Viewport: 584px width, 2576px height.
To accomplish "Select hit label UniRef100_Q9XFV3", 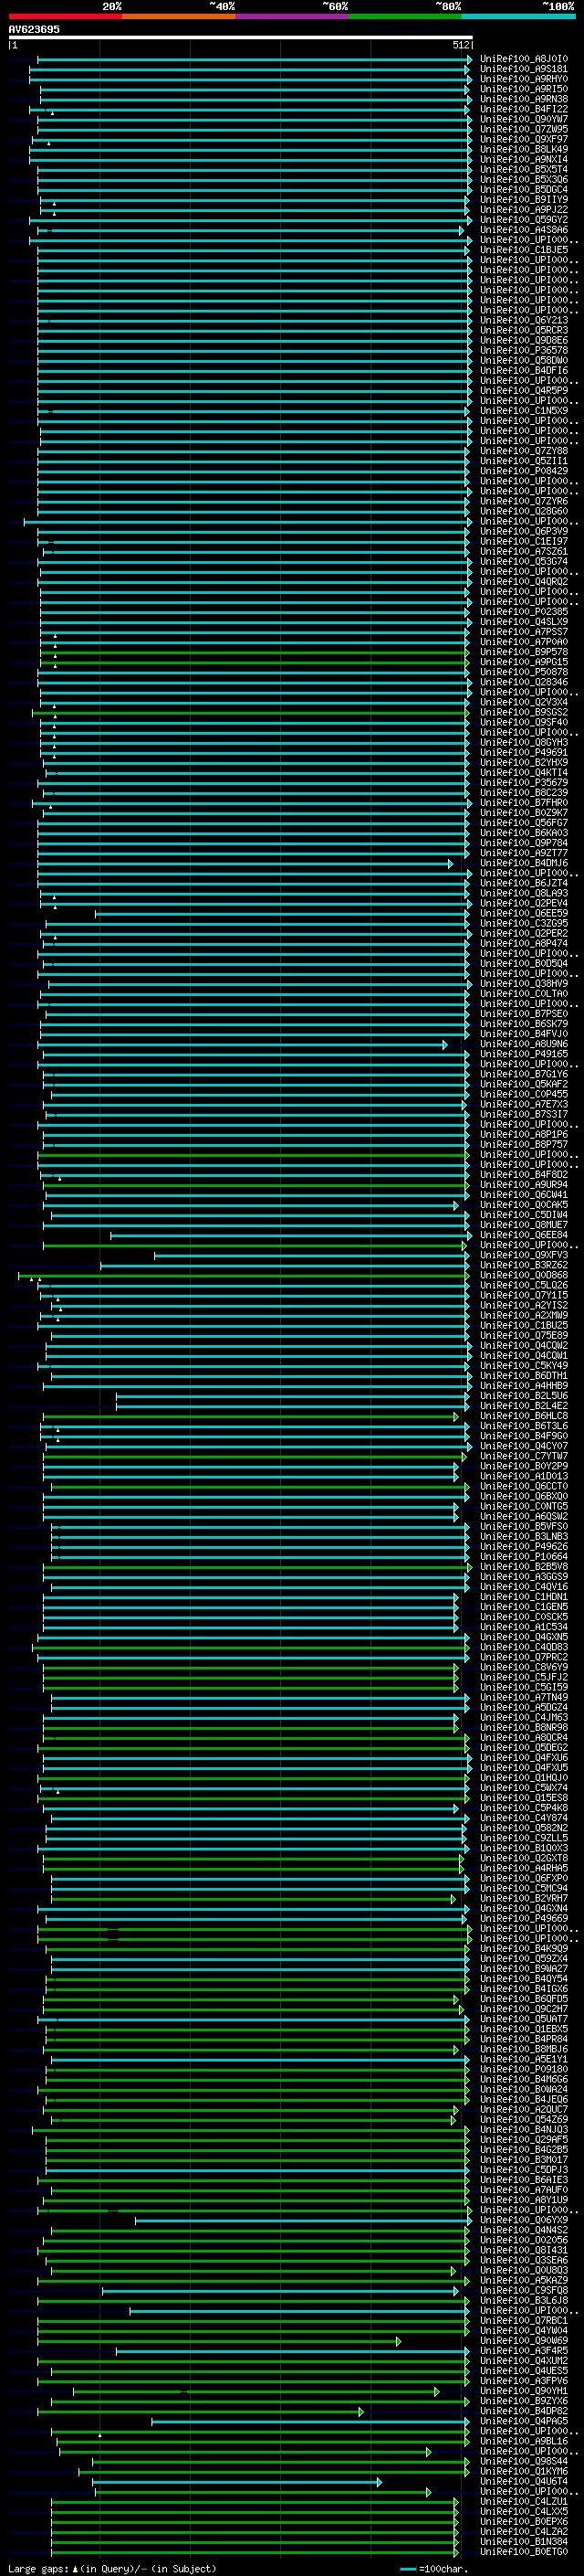I will 524,1254.
